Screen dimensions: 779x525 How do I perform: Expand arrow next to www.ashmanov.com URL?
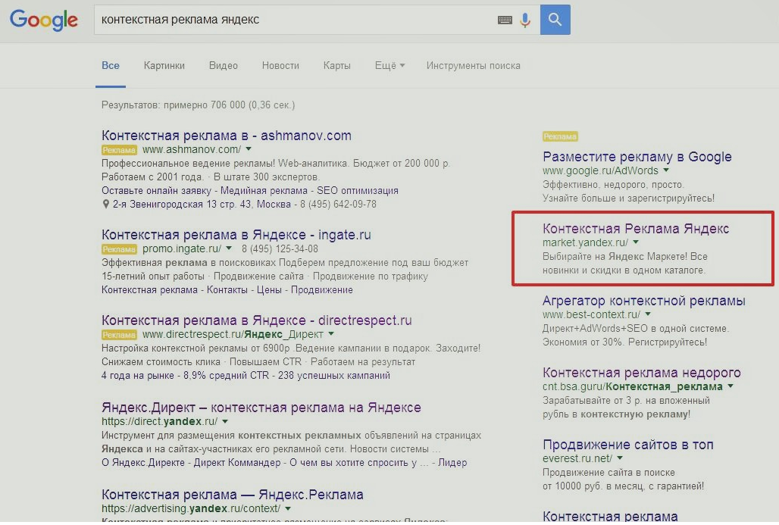point(249,150)
